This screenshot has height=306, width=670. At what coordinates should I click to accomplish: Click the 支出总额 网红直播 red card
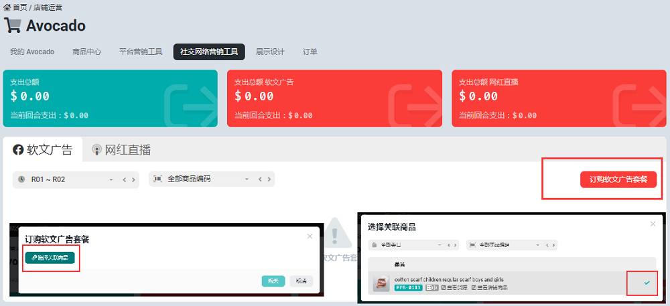[559, 98]
